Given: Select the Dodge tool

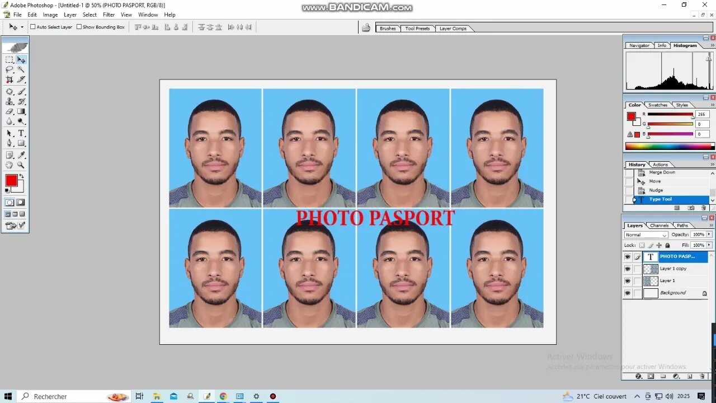Looking at the screenshot, I should pos(21,121).
